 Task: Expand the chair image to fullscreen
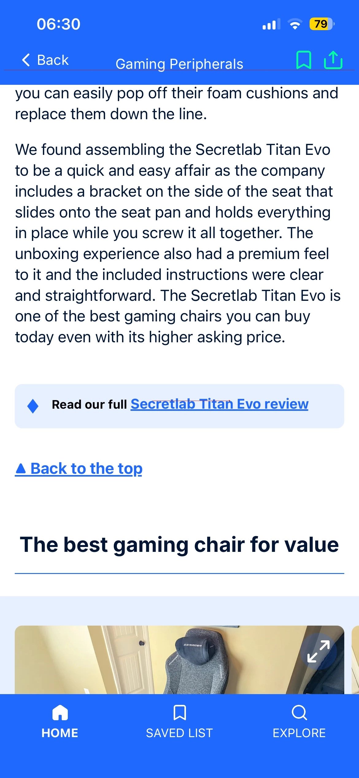click(318, 651)
